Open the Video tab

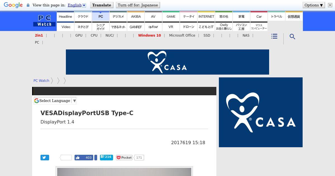(66, 27)
